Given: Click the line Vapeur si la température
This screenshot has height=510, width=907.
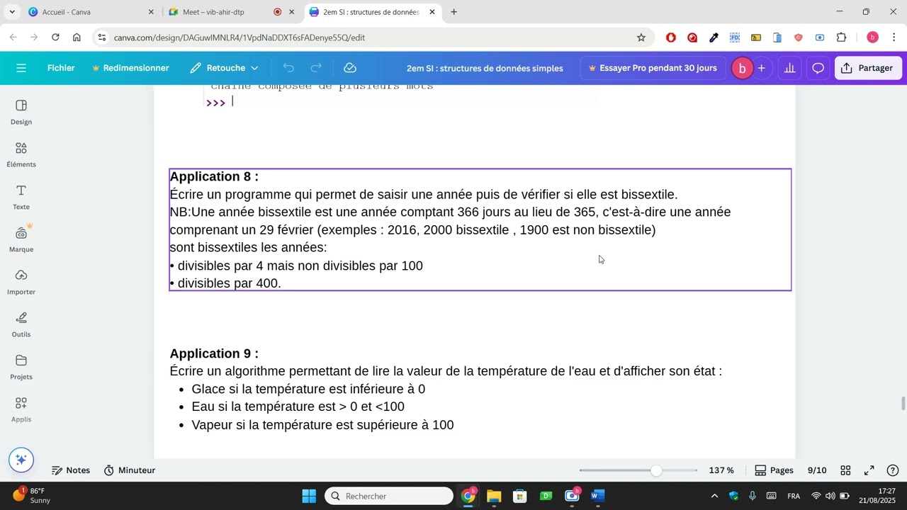Looking at the screenshot, I should coord(322,425).
